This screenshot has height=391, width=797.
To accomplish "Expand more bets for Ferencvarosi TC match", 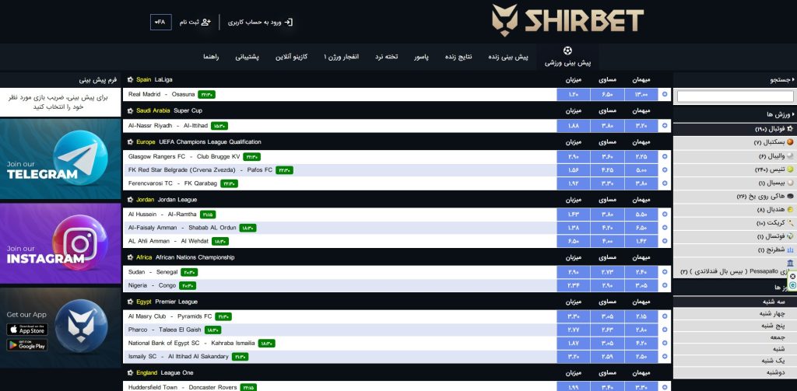I will (665, 183).
